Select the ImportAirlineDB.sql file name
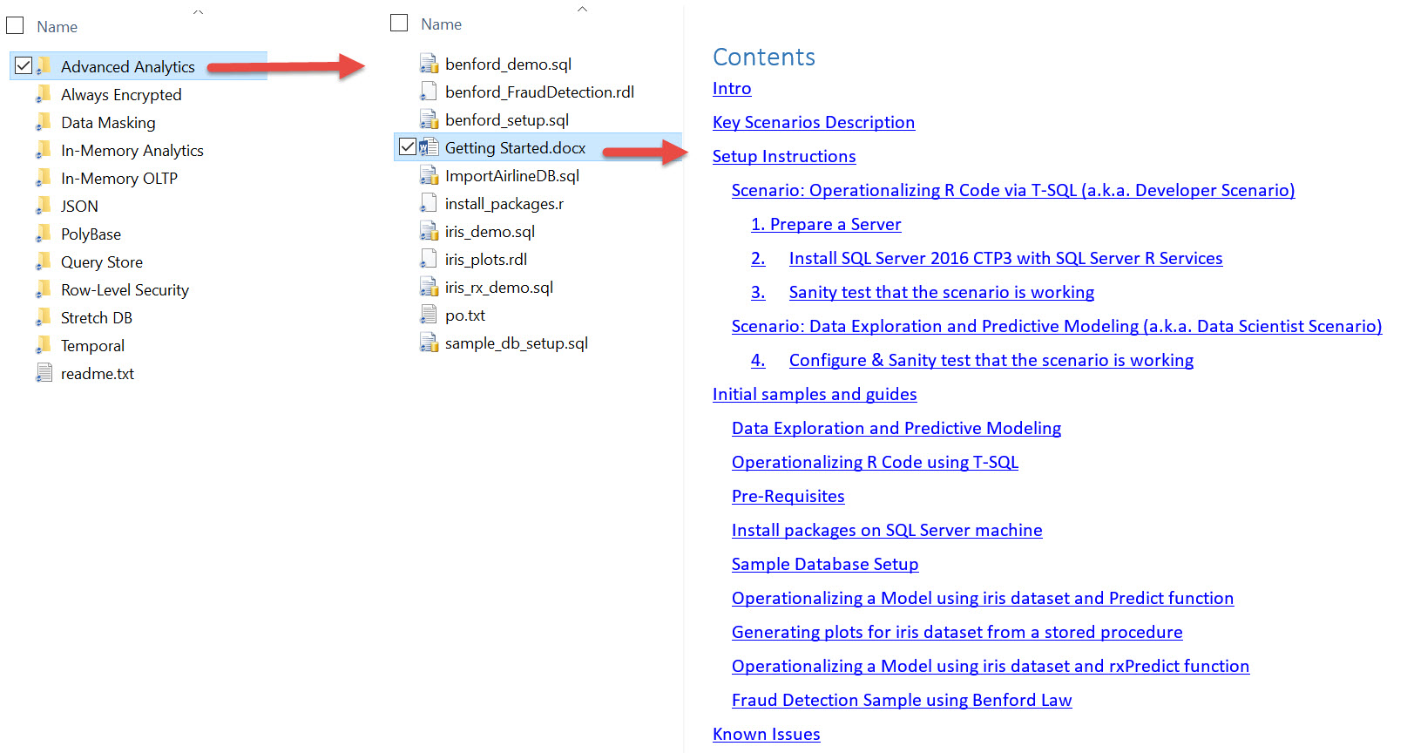 tap(512, 176)
